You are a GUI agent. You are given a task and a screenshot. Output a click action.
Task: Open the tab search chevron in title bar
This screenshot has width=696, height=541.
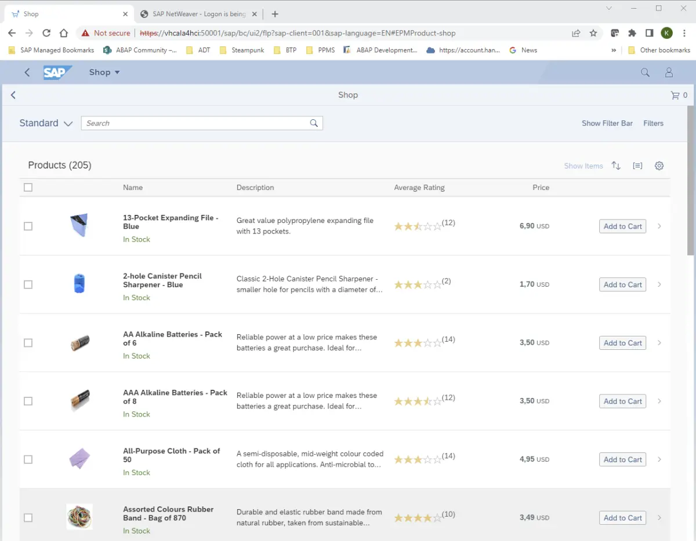click(x=609, y=8)
